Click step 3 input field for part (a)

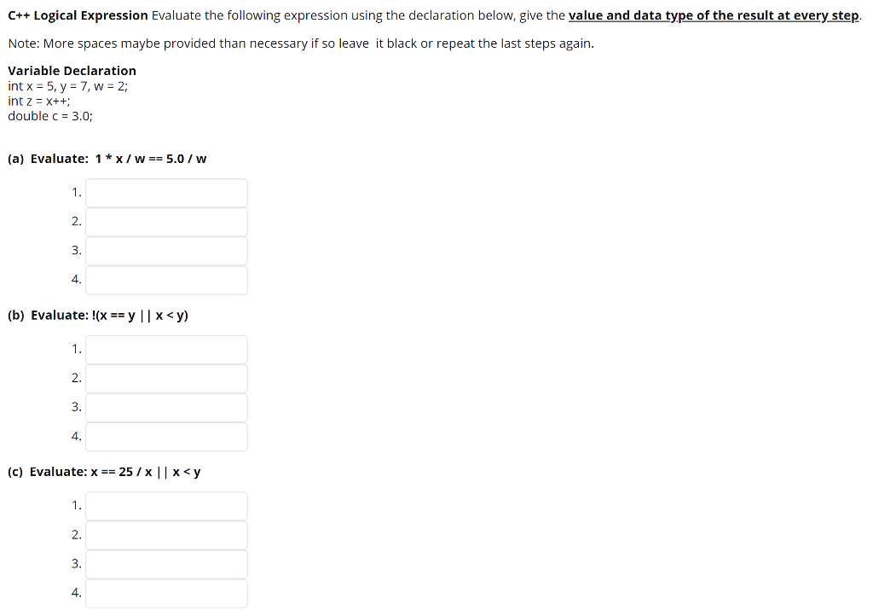pos(166,250)
